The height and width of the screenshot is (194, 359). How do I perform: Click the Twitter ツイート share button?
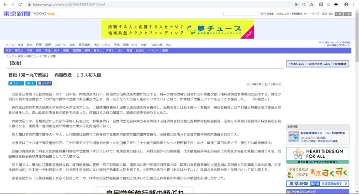pyautogui.click(x=16, y=83)
